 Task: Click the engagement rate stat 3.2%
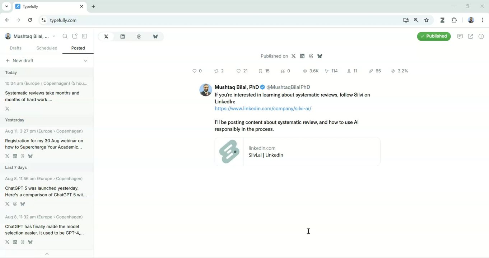399,71
